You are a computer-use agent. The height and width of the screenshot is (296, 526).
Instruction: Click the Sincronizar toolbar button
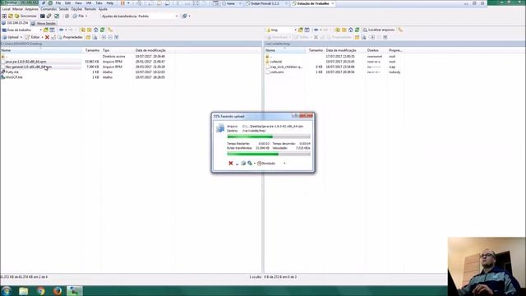(25, 16)
